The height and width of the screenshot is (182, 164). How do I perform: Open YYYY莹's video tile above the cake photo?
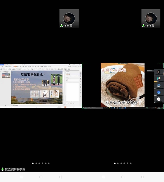pyautogui.click(x=151, y=18)
